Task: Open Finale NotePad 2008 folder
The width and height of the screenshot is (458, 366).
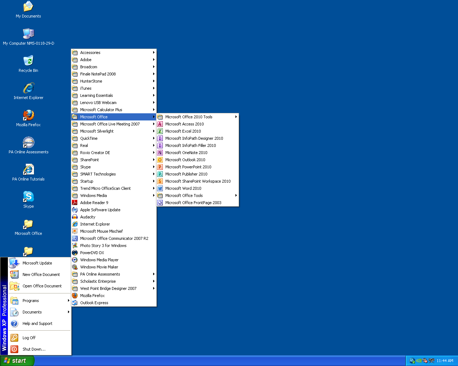Action: pyautogui.click(x=114, y=74)
